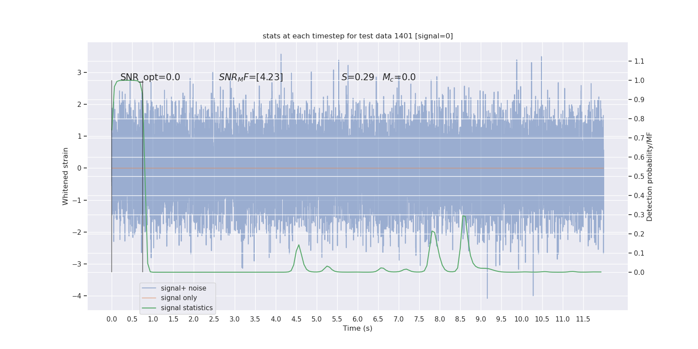Click x-axis tick label 0.0
Viewport: 698px width, 349px height.
pyautogui.click(x=112, y=319)
